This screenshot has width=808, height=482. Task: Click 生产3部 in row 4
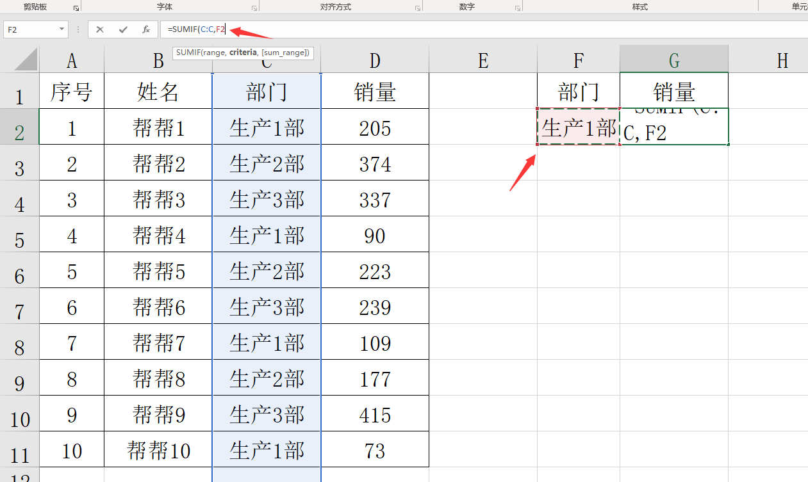pyautogui.click(x=267, y=198)
